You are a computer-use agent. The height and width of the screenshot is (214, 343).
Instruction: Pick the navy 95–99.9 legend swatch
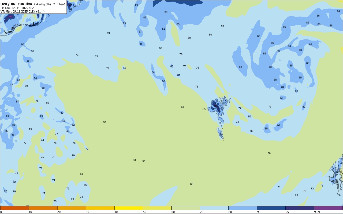pos(300,208)
